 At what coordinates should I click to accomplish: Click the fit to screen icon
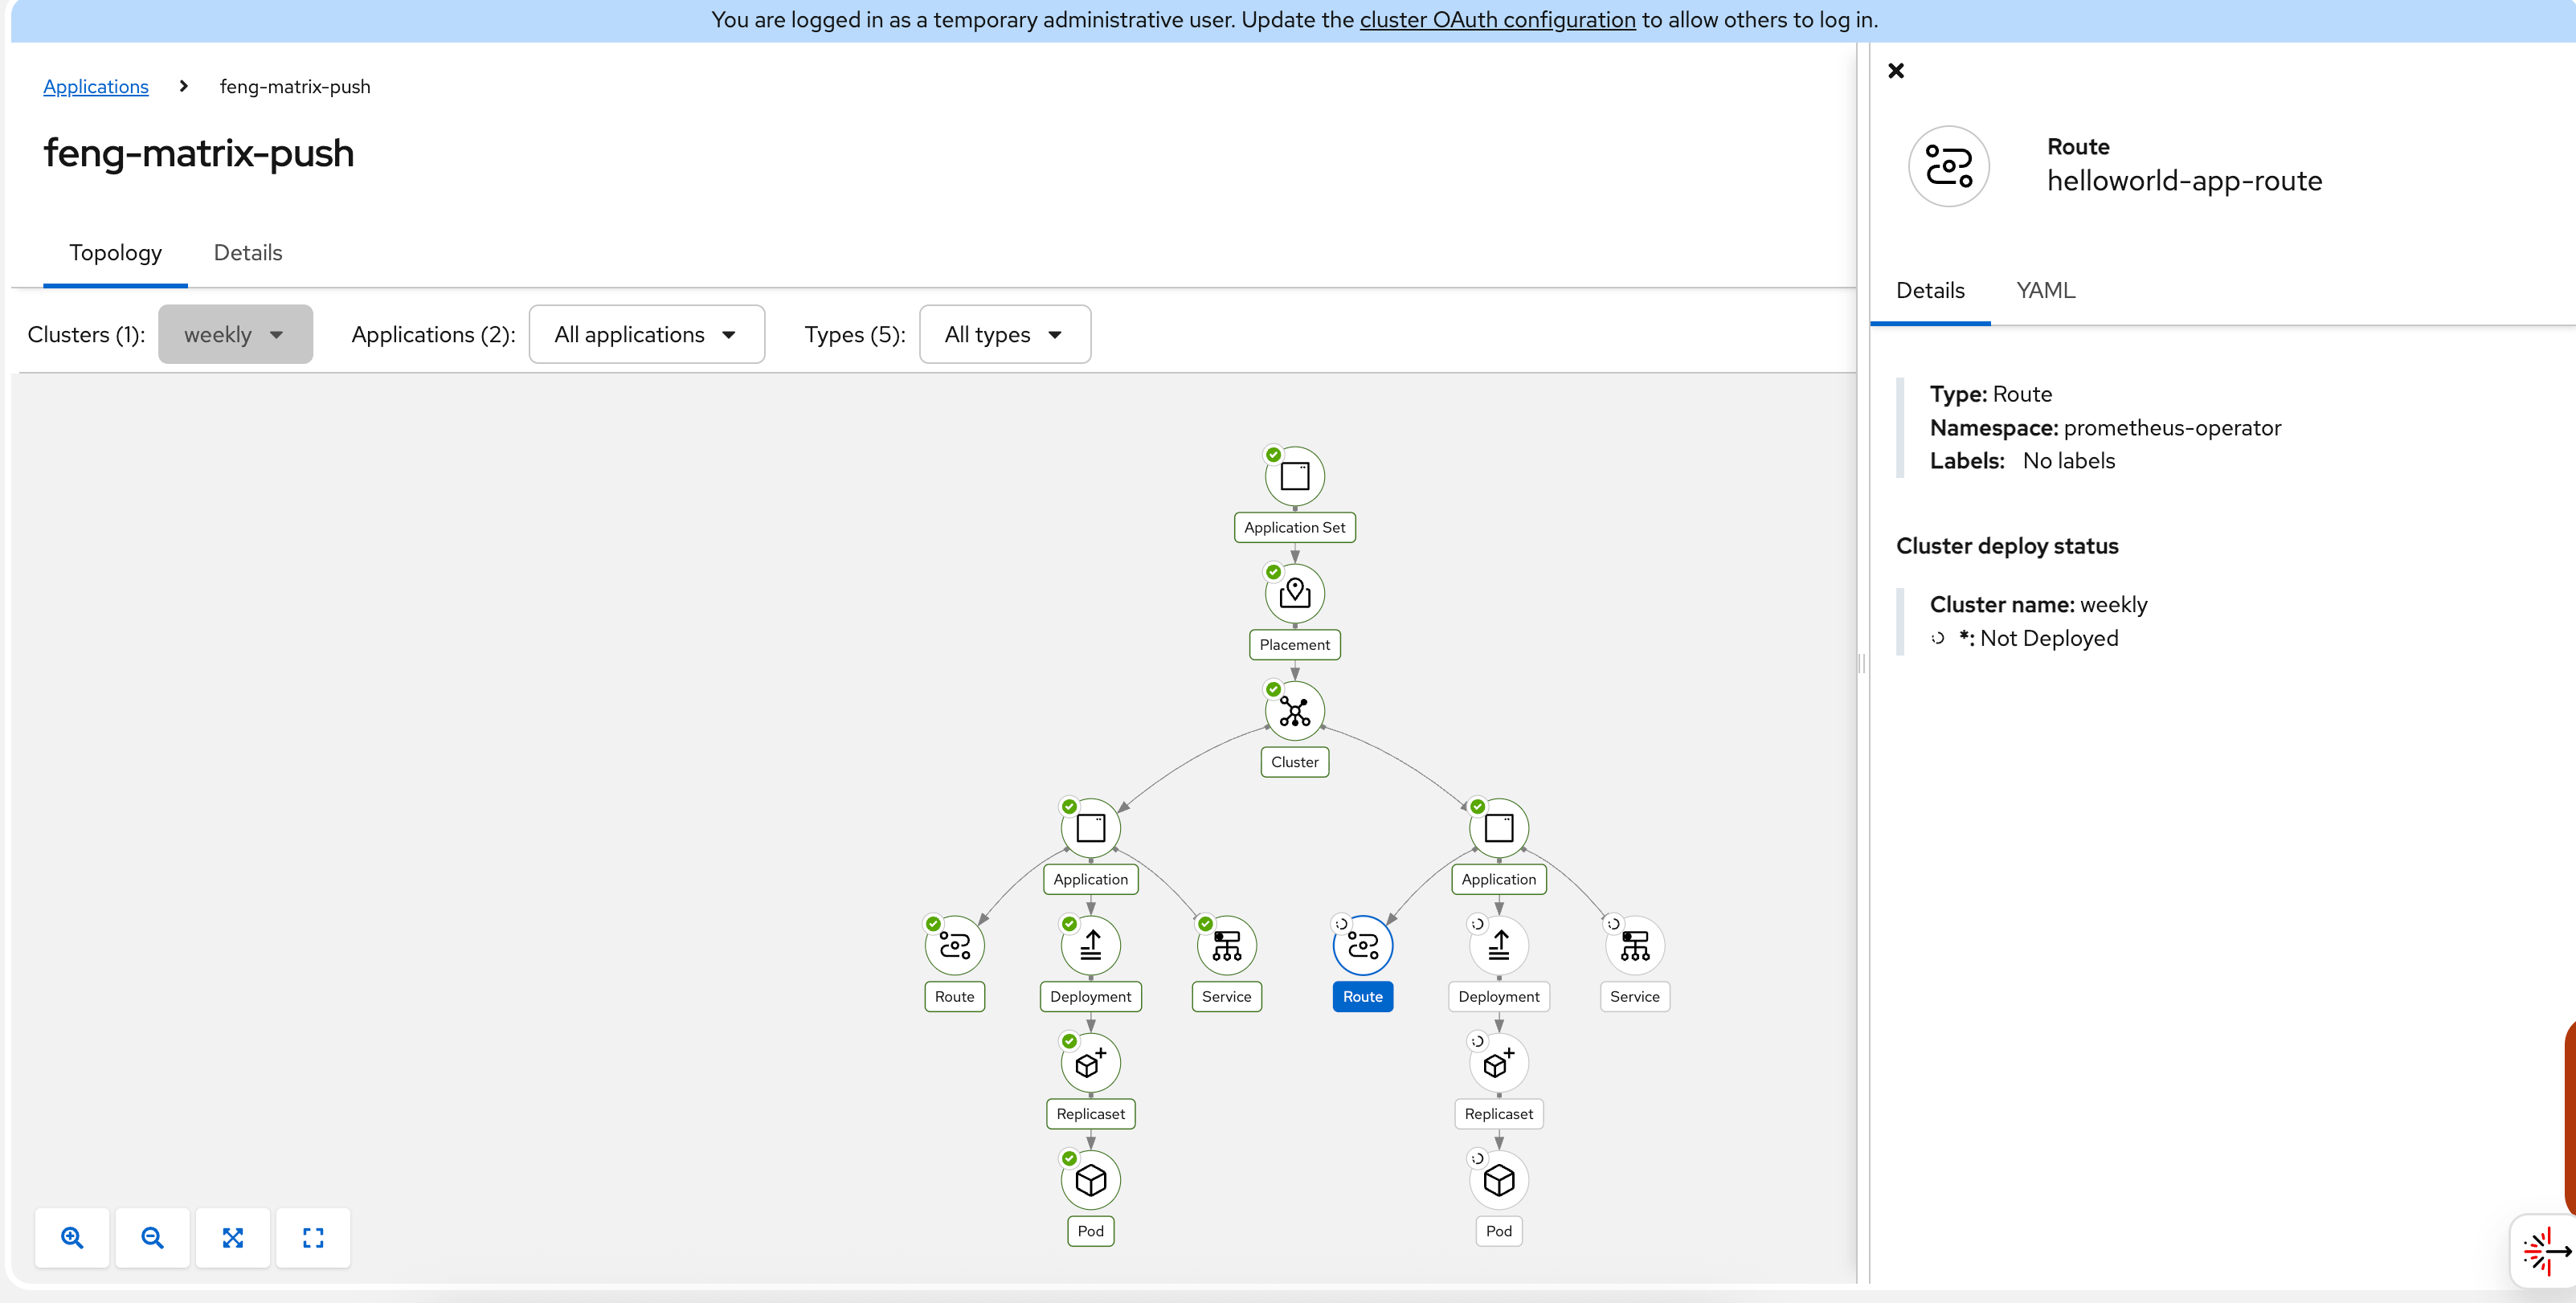click(x=233, y=1237)
